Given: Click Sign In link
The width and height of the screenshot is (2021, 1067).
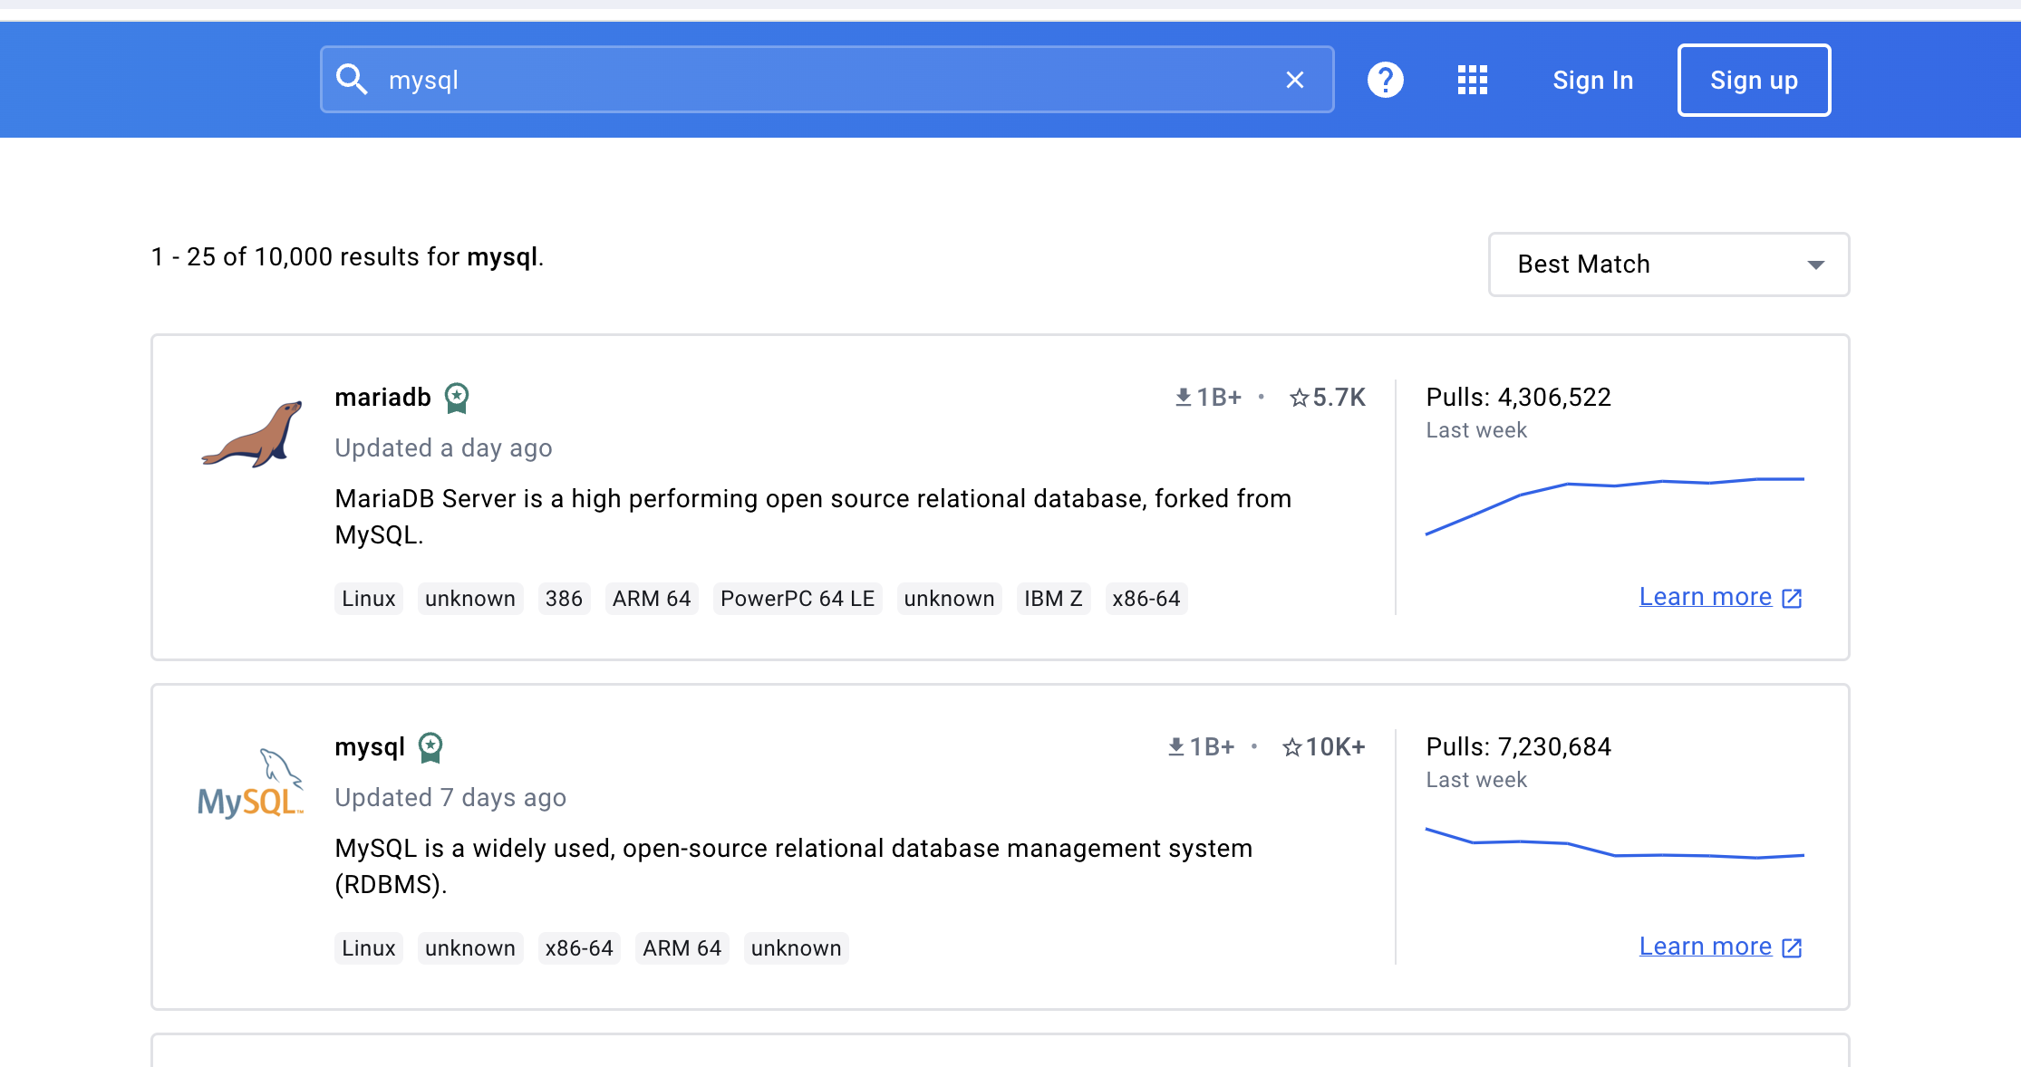Looking at the screenshot, I should (x=1592, y=81).
